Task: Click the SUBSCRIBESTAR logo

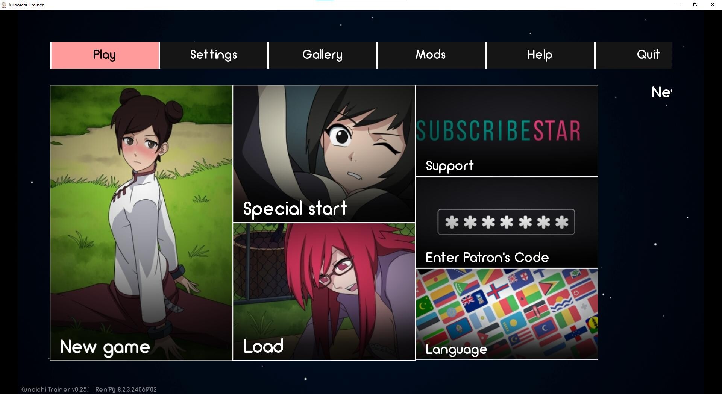Action: tap(499, 130)
